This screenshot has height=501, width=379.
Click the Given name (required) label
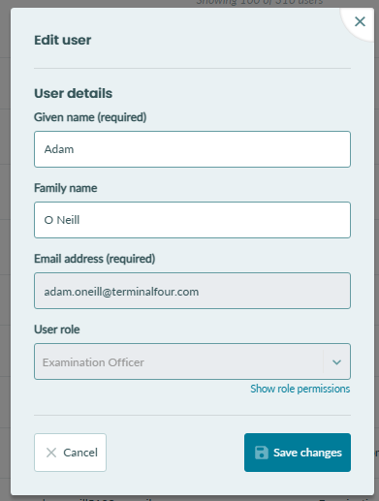tap(90, 117)
